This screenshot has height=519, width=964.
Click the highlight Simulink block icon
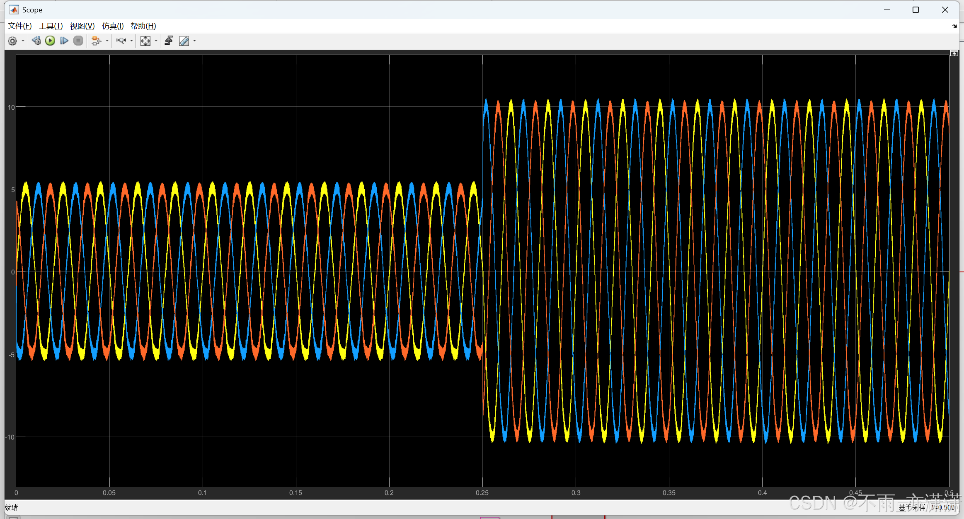click(96, 41)
